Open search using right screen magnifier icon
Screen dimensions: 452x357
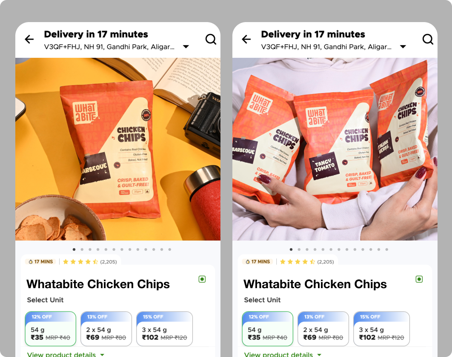coord(428,39)
